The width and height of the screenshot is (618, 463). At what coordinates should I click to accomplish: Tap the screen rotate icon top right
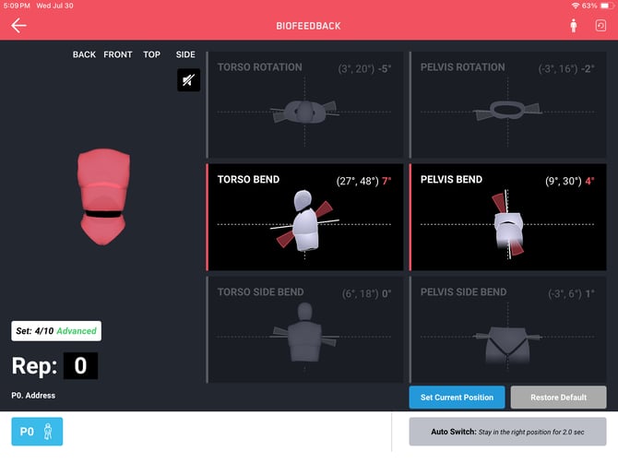pyautogui.click(x=600, y=26)
